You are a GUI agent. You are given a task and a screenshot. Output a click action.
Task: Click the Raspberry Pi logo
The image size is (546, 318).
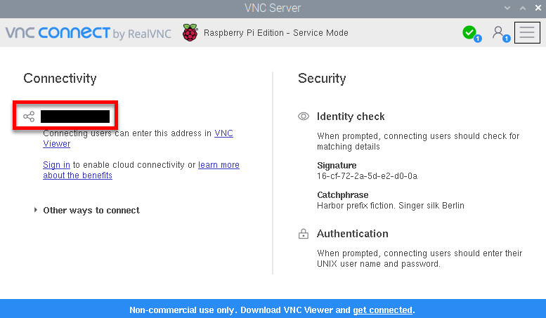(190, 33)
